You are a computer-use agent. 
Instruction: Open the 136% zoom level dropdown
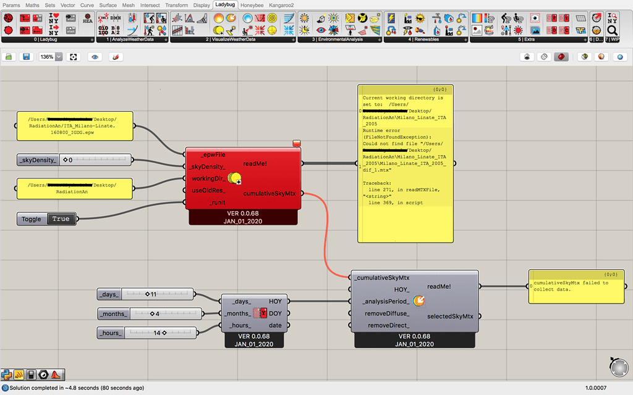[59, 56]
